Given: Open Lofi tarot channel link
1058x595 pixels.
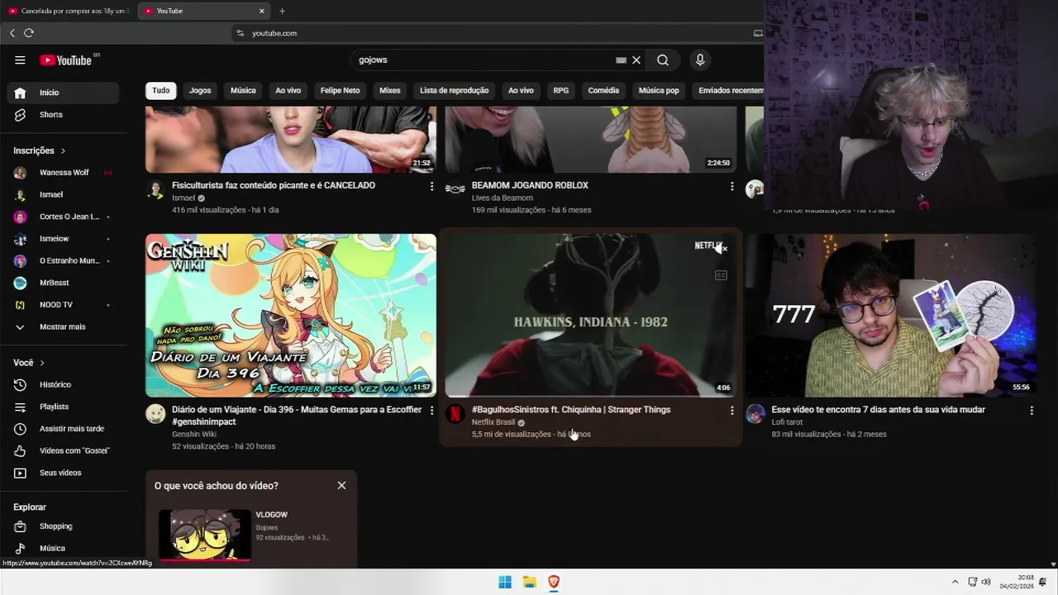Looking at the screenshot, I should pos(789,422).
